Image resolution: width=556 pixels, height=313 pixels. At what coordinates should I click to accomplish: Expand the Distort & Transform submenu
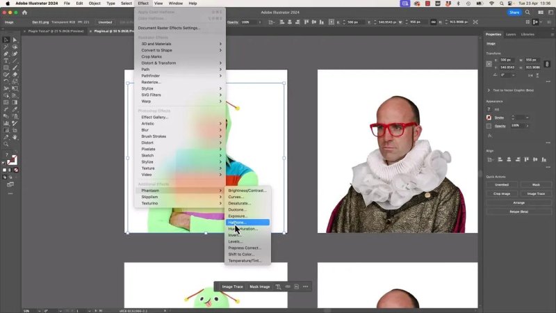pyautogui.click(x=180, y=63)
